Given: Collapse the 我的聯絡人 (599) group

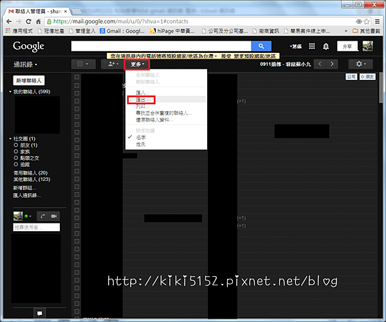Looking at the screenshot, I should pos(10,91).
